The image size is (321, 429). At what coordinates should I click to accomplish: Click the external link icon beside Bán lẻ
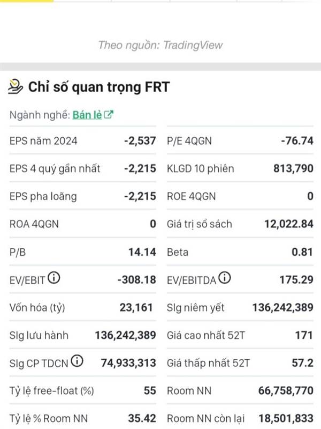pos(109,114)
